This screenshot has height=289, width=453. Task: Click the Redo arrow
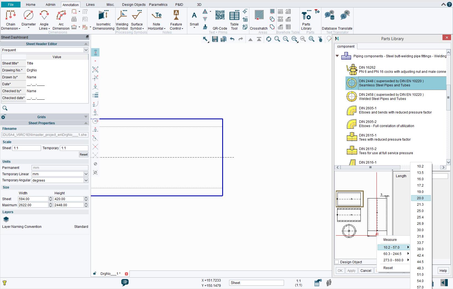[x=241, y=39]
